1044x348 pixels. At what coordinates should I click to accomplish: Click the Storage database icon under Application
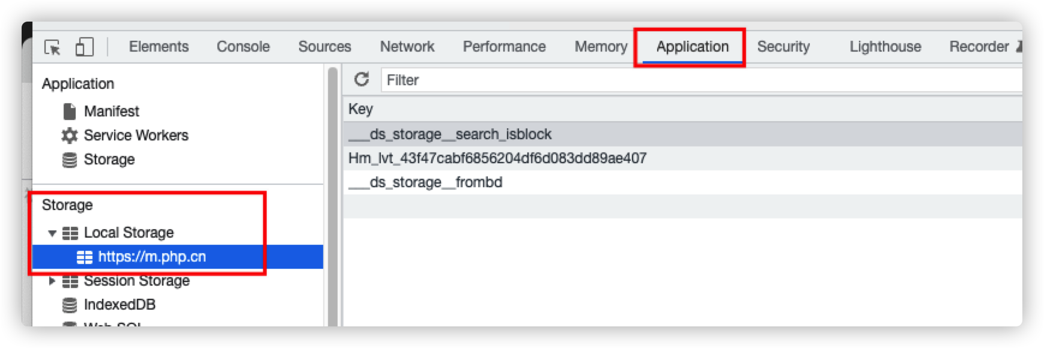pos(70,160)
